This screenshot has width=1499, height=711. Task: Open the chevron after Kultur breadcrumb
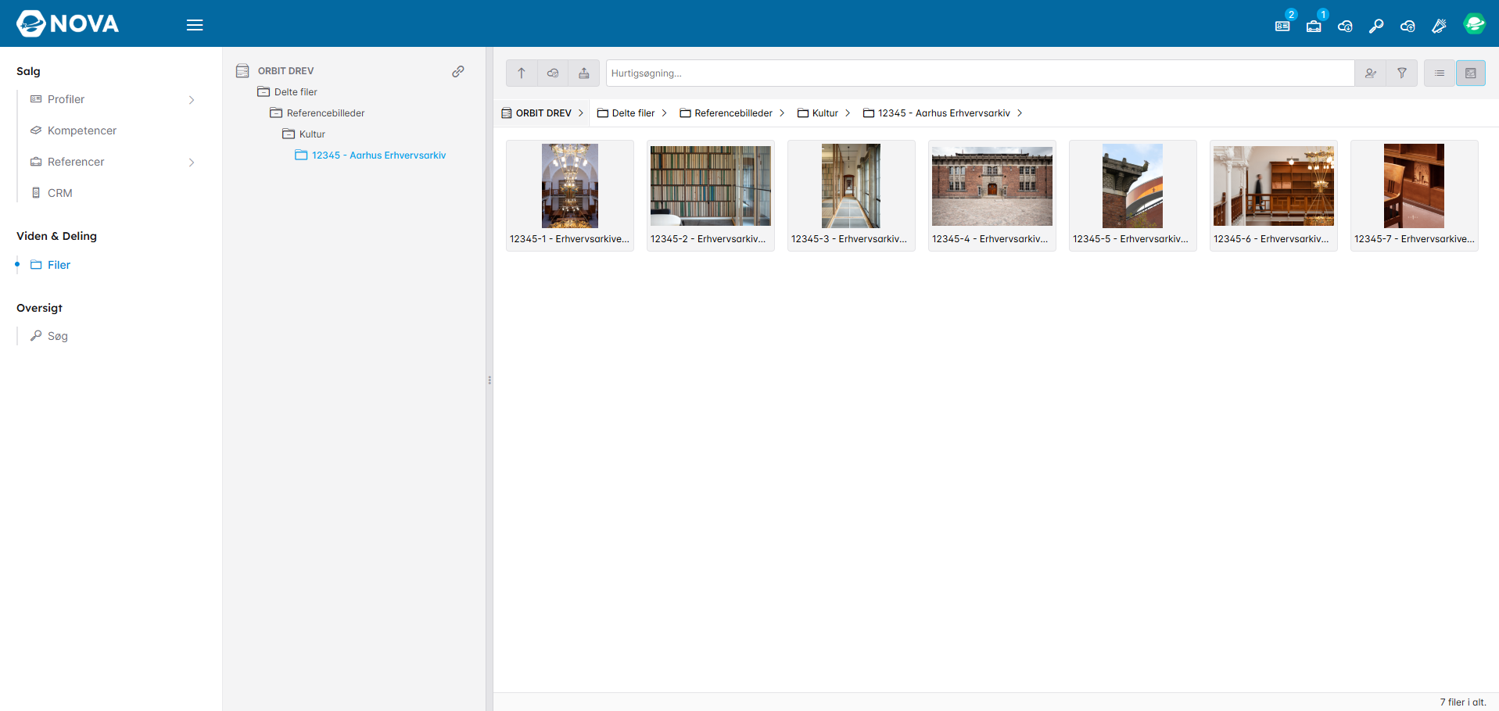point(848,113)
